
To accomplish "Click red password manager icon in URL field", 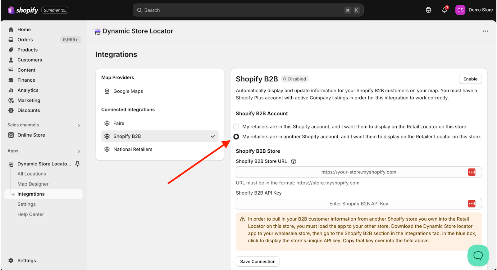I will [x=472, y=172].
